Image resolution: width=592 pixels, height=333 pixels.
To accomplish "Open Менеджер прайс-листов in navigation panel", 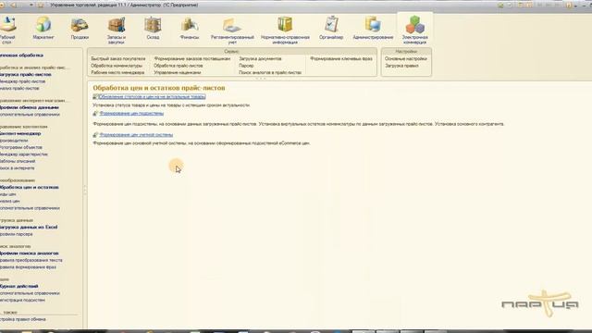I will (x=22, y=81).
